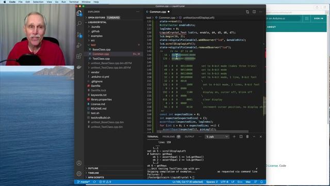
Task: Click the master branch indicator
Action: 84,182
